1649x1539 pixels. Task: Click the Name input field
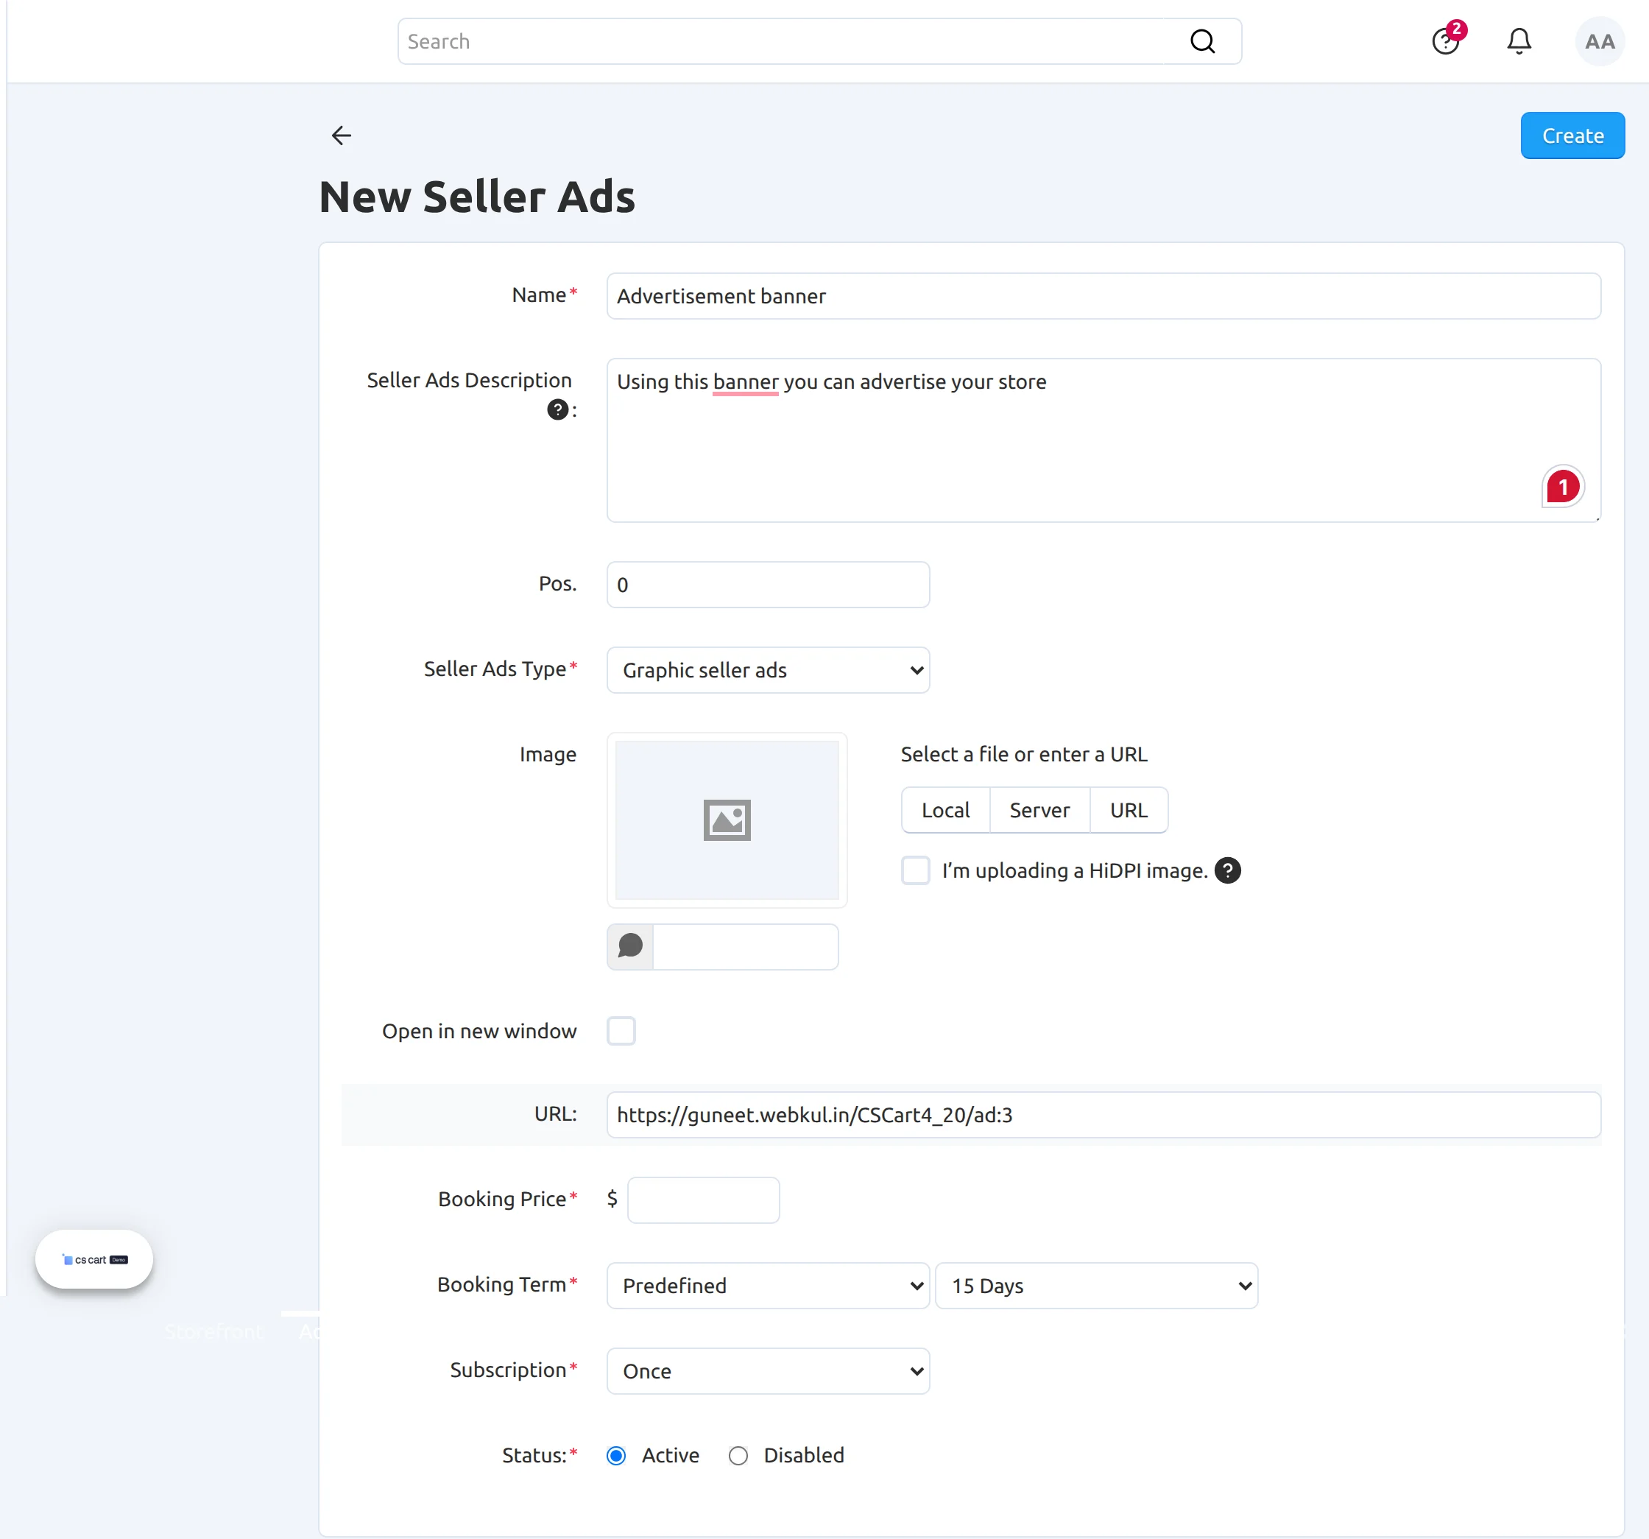pyautogui.click(x=1104, y=296)
